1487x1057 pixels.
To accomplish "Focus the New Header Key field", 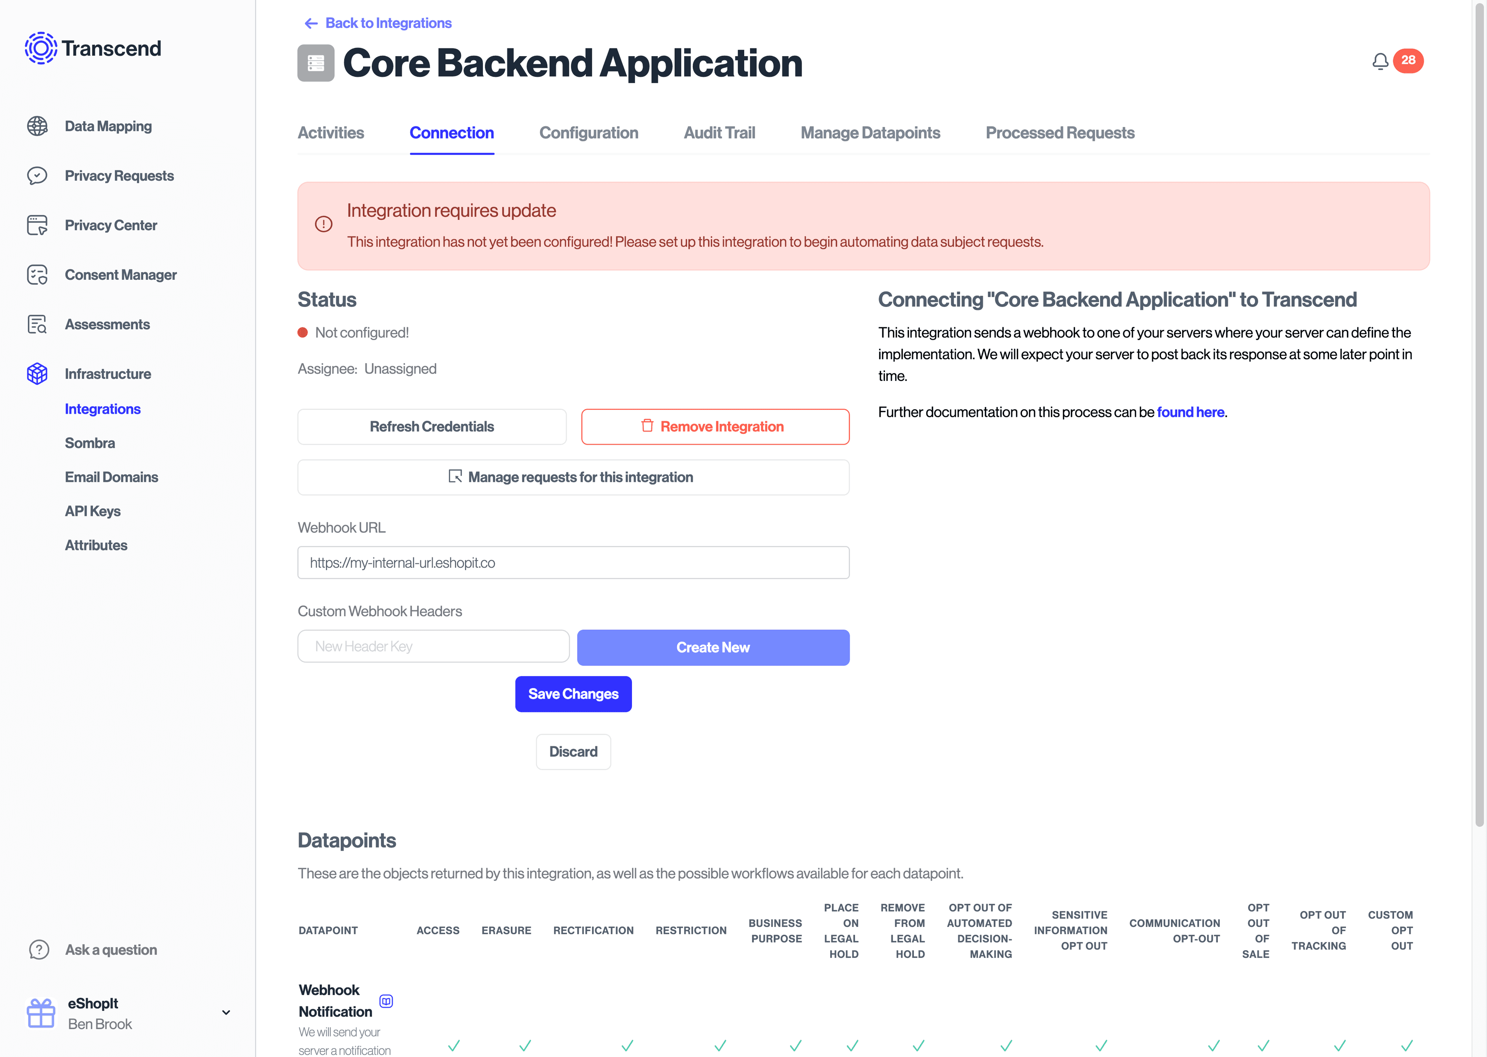I will click(433, 646).
